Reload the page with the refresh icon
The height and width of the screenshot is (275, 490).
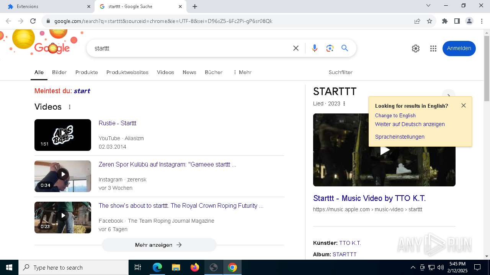33,21
